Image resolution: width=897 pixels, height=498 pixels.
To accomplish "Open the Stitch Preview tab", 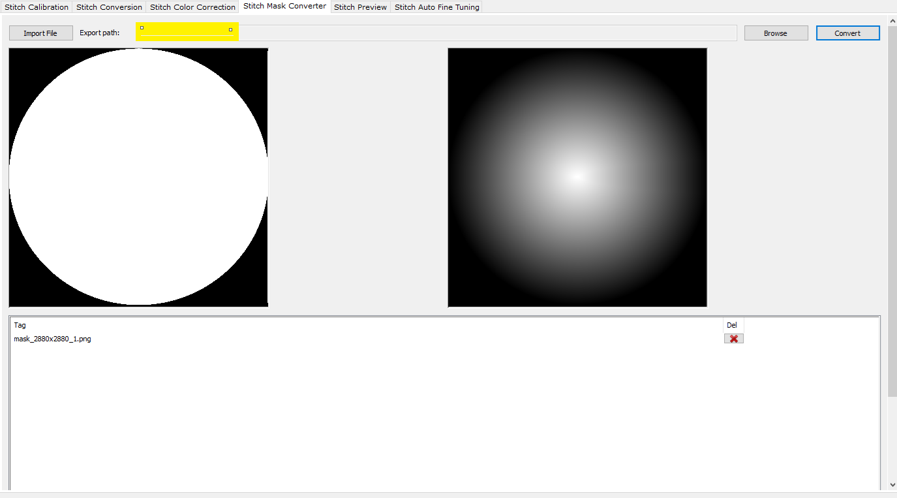I will point(360,7).
